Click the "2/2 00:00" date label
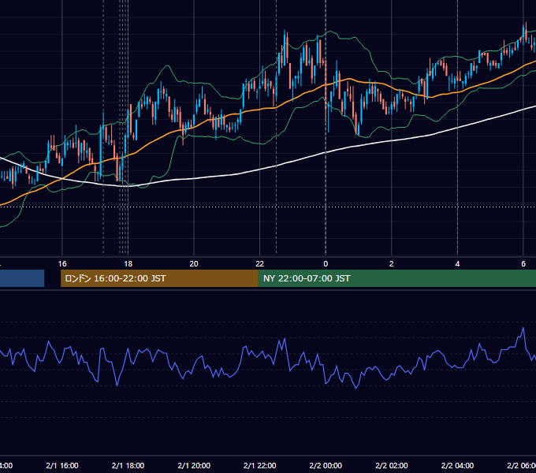The width and height of the screenshot is (536, 473). click(326, 465)
